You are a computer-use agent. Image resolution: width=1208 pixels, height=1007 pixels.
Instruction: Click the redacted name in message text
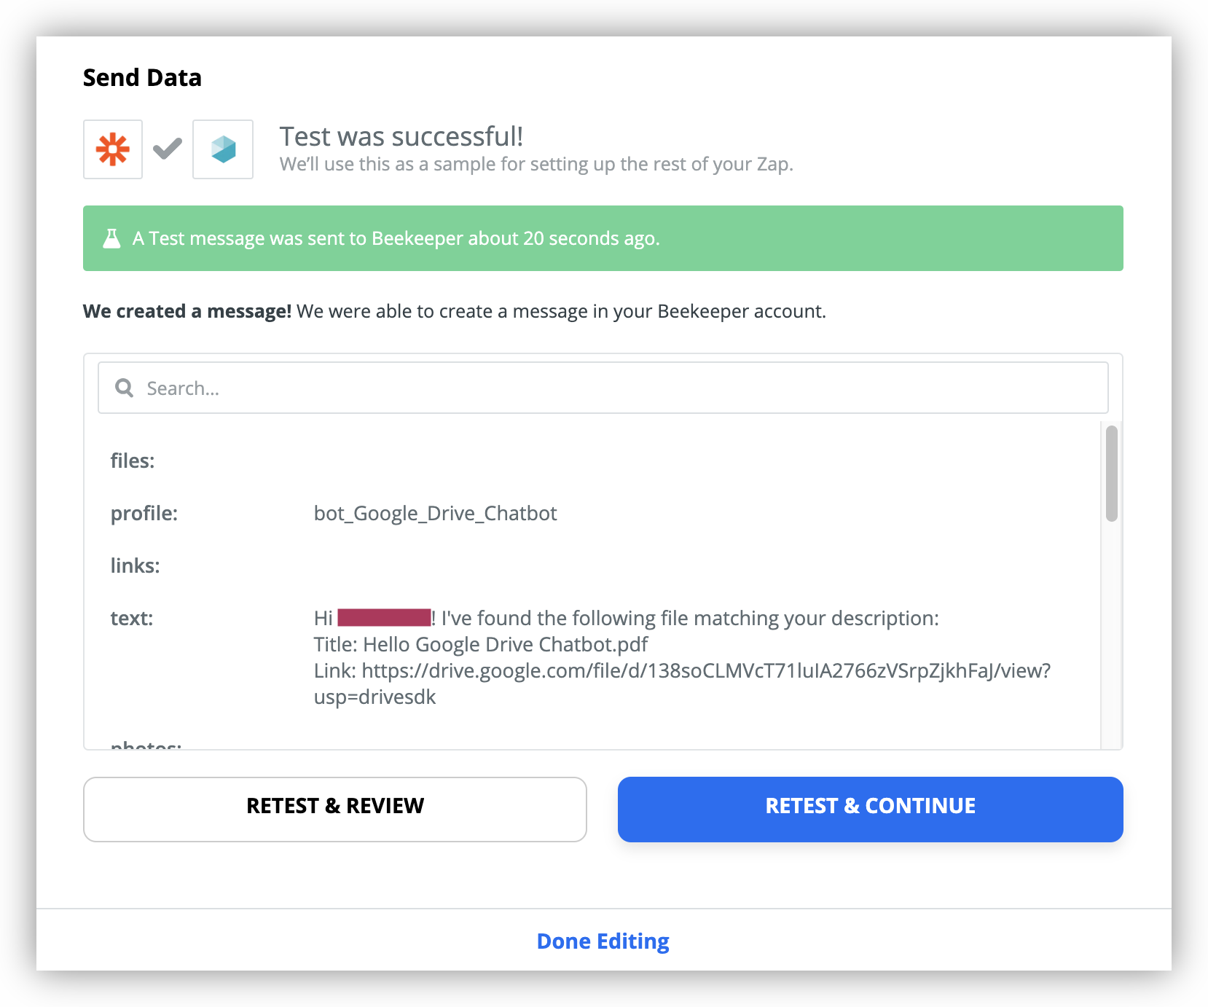(384, 618)
